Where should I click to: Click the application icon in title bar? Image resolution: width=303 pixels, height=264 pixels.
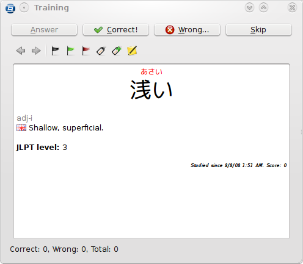coord(10,8)
